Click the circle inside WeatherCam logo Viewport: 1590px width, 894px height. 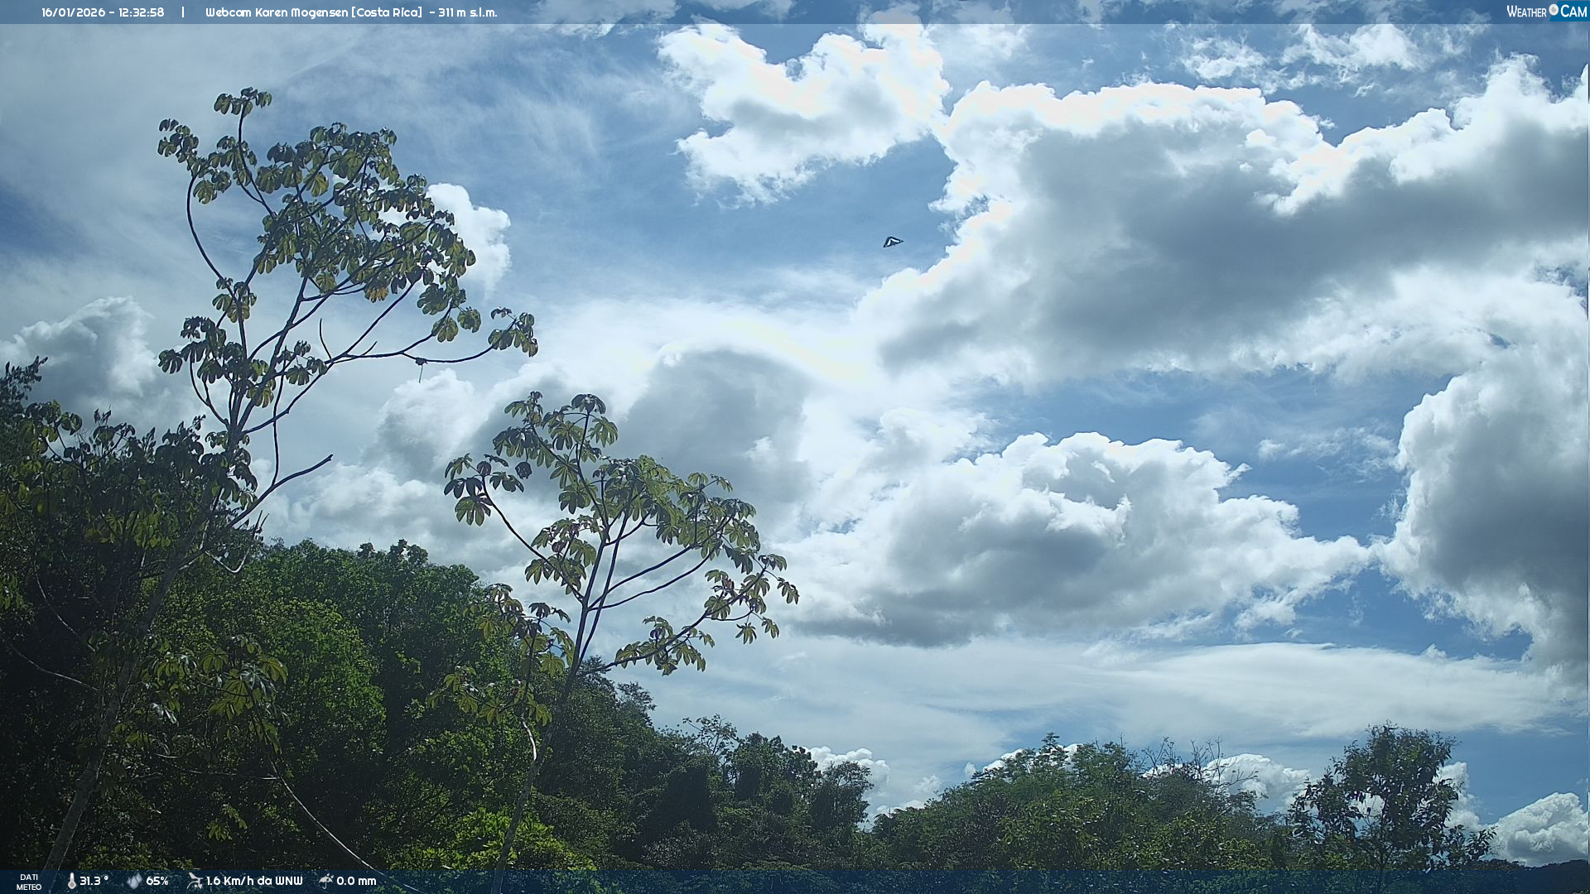[x=1554, y=10]
